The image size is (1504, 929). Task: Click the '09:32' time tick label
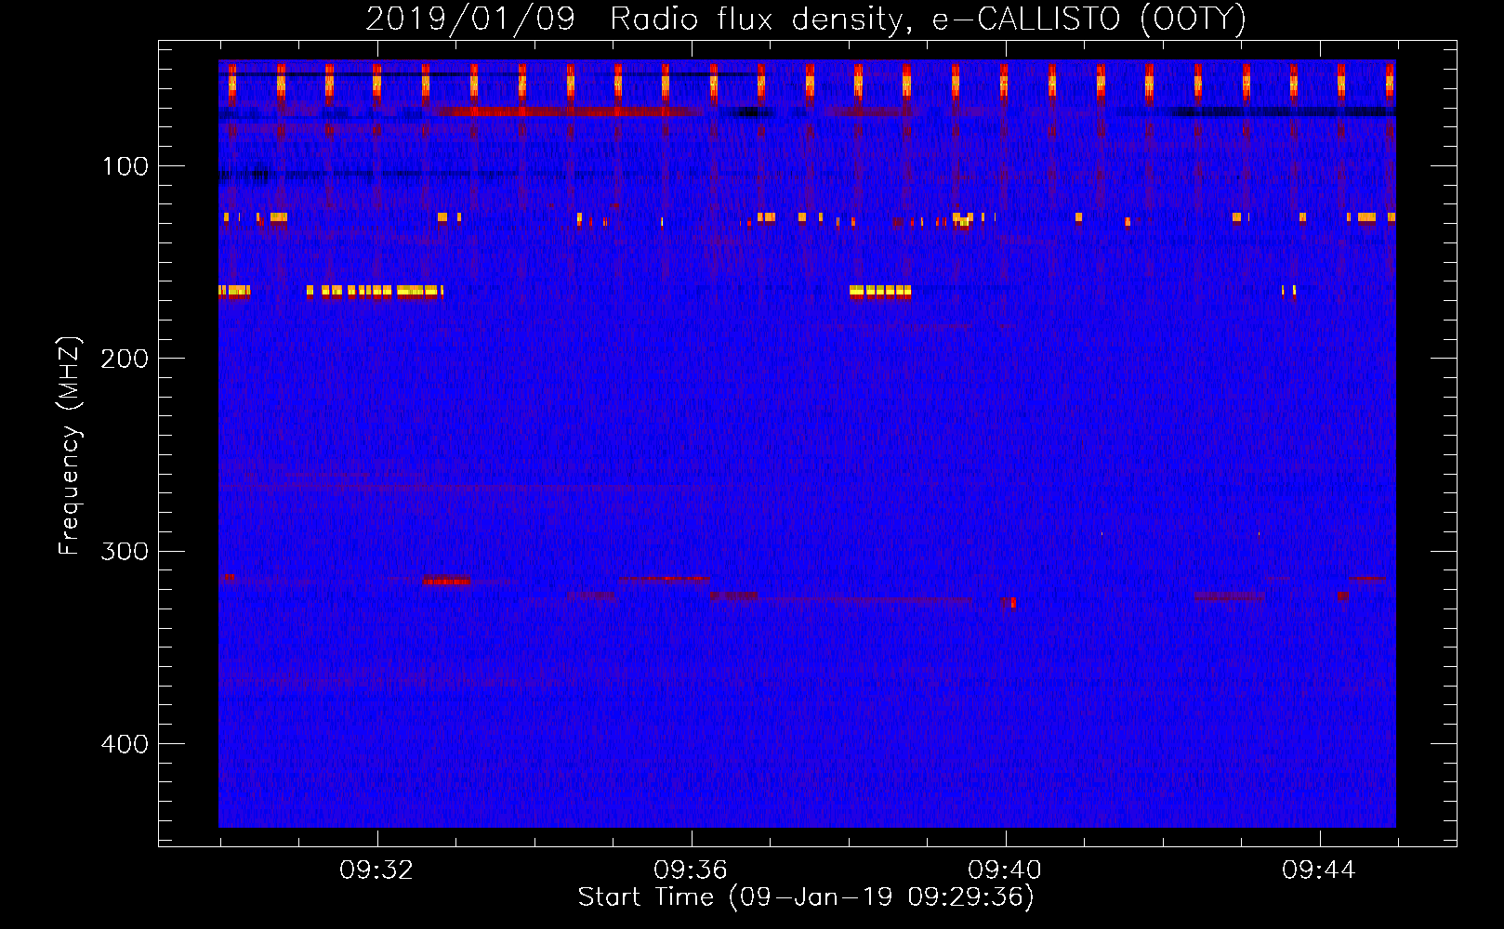pos(376,870)
